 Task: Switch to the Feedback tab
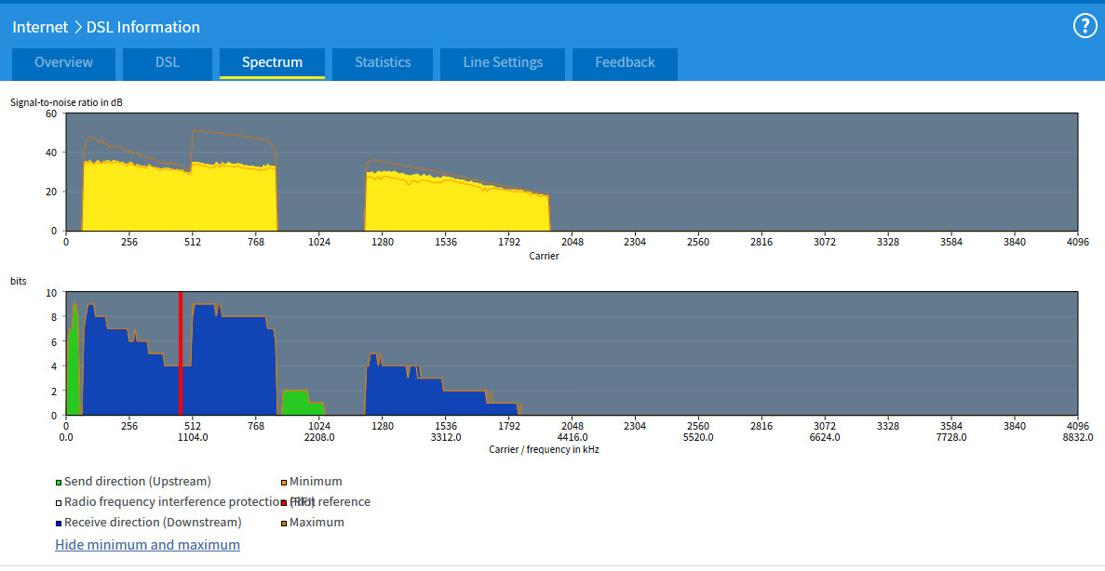tap(625, 62)
